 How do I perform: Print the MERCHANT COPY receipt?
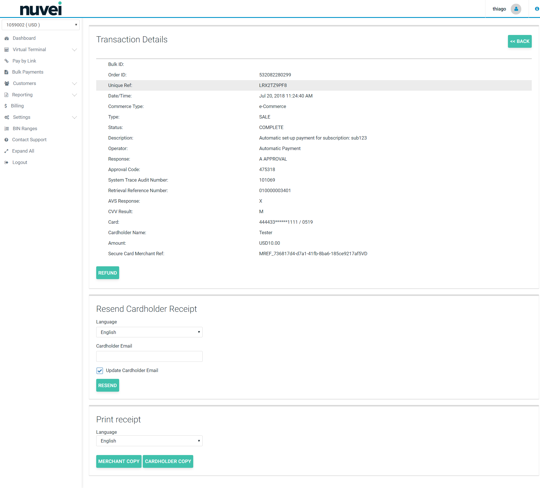coord(119,461)
